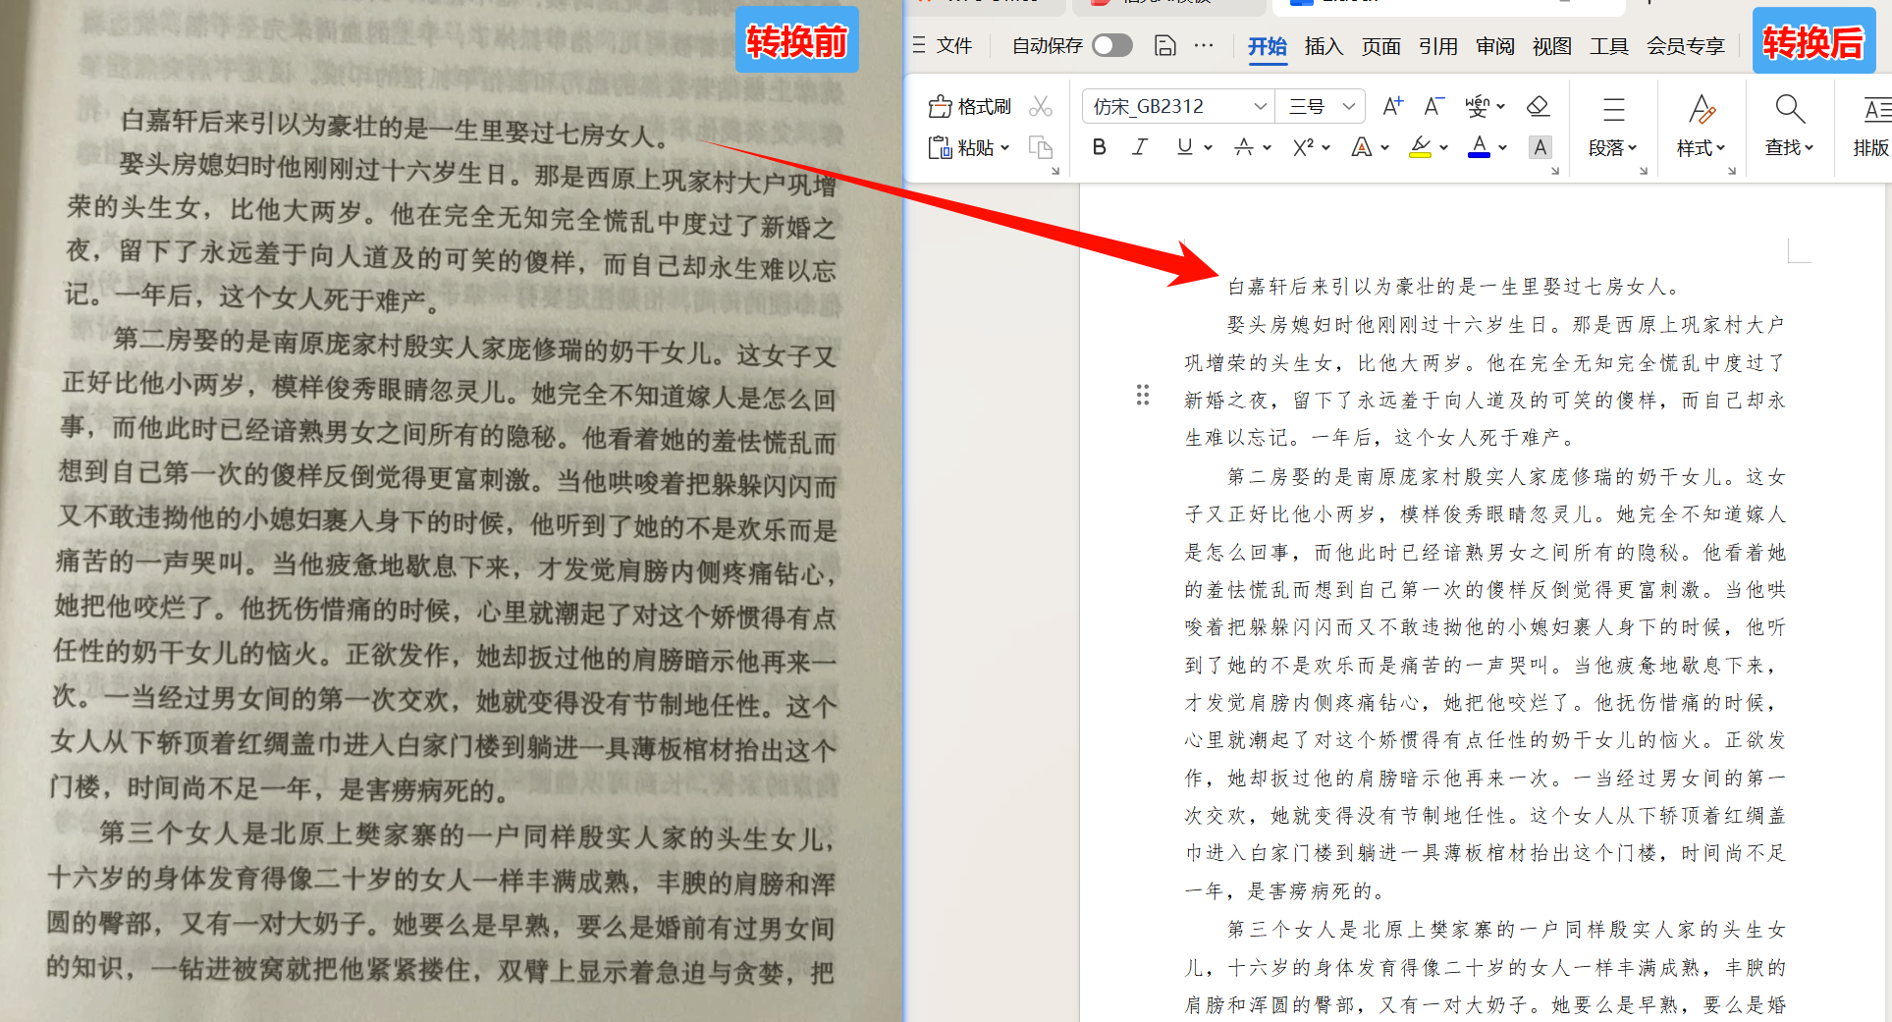Expand the 粘贴 paste options dropdown
The image size is (1892, 1022).
click(x=1004, y=147)
